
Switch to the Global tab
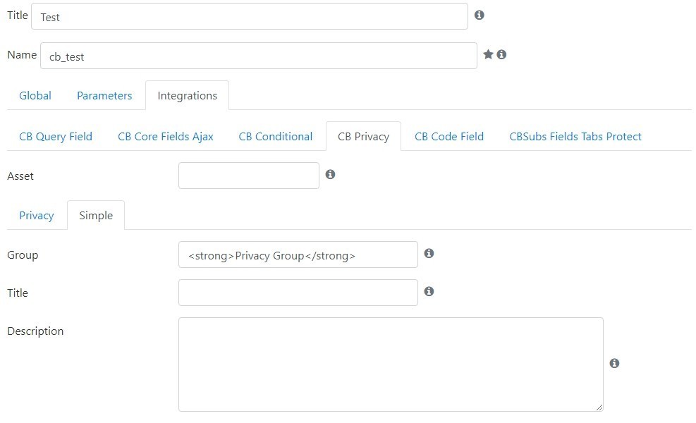(35, 95)
